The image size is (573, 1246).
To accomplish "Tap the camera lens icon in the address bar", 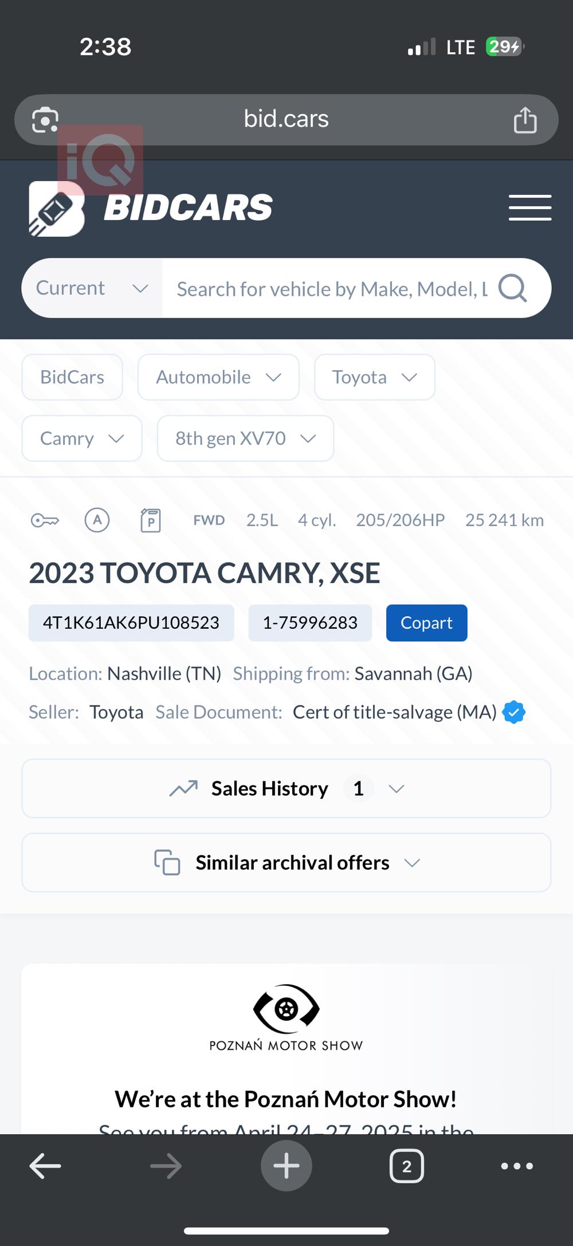I will pos(45,120).
